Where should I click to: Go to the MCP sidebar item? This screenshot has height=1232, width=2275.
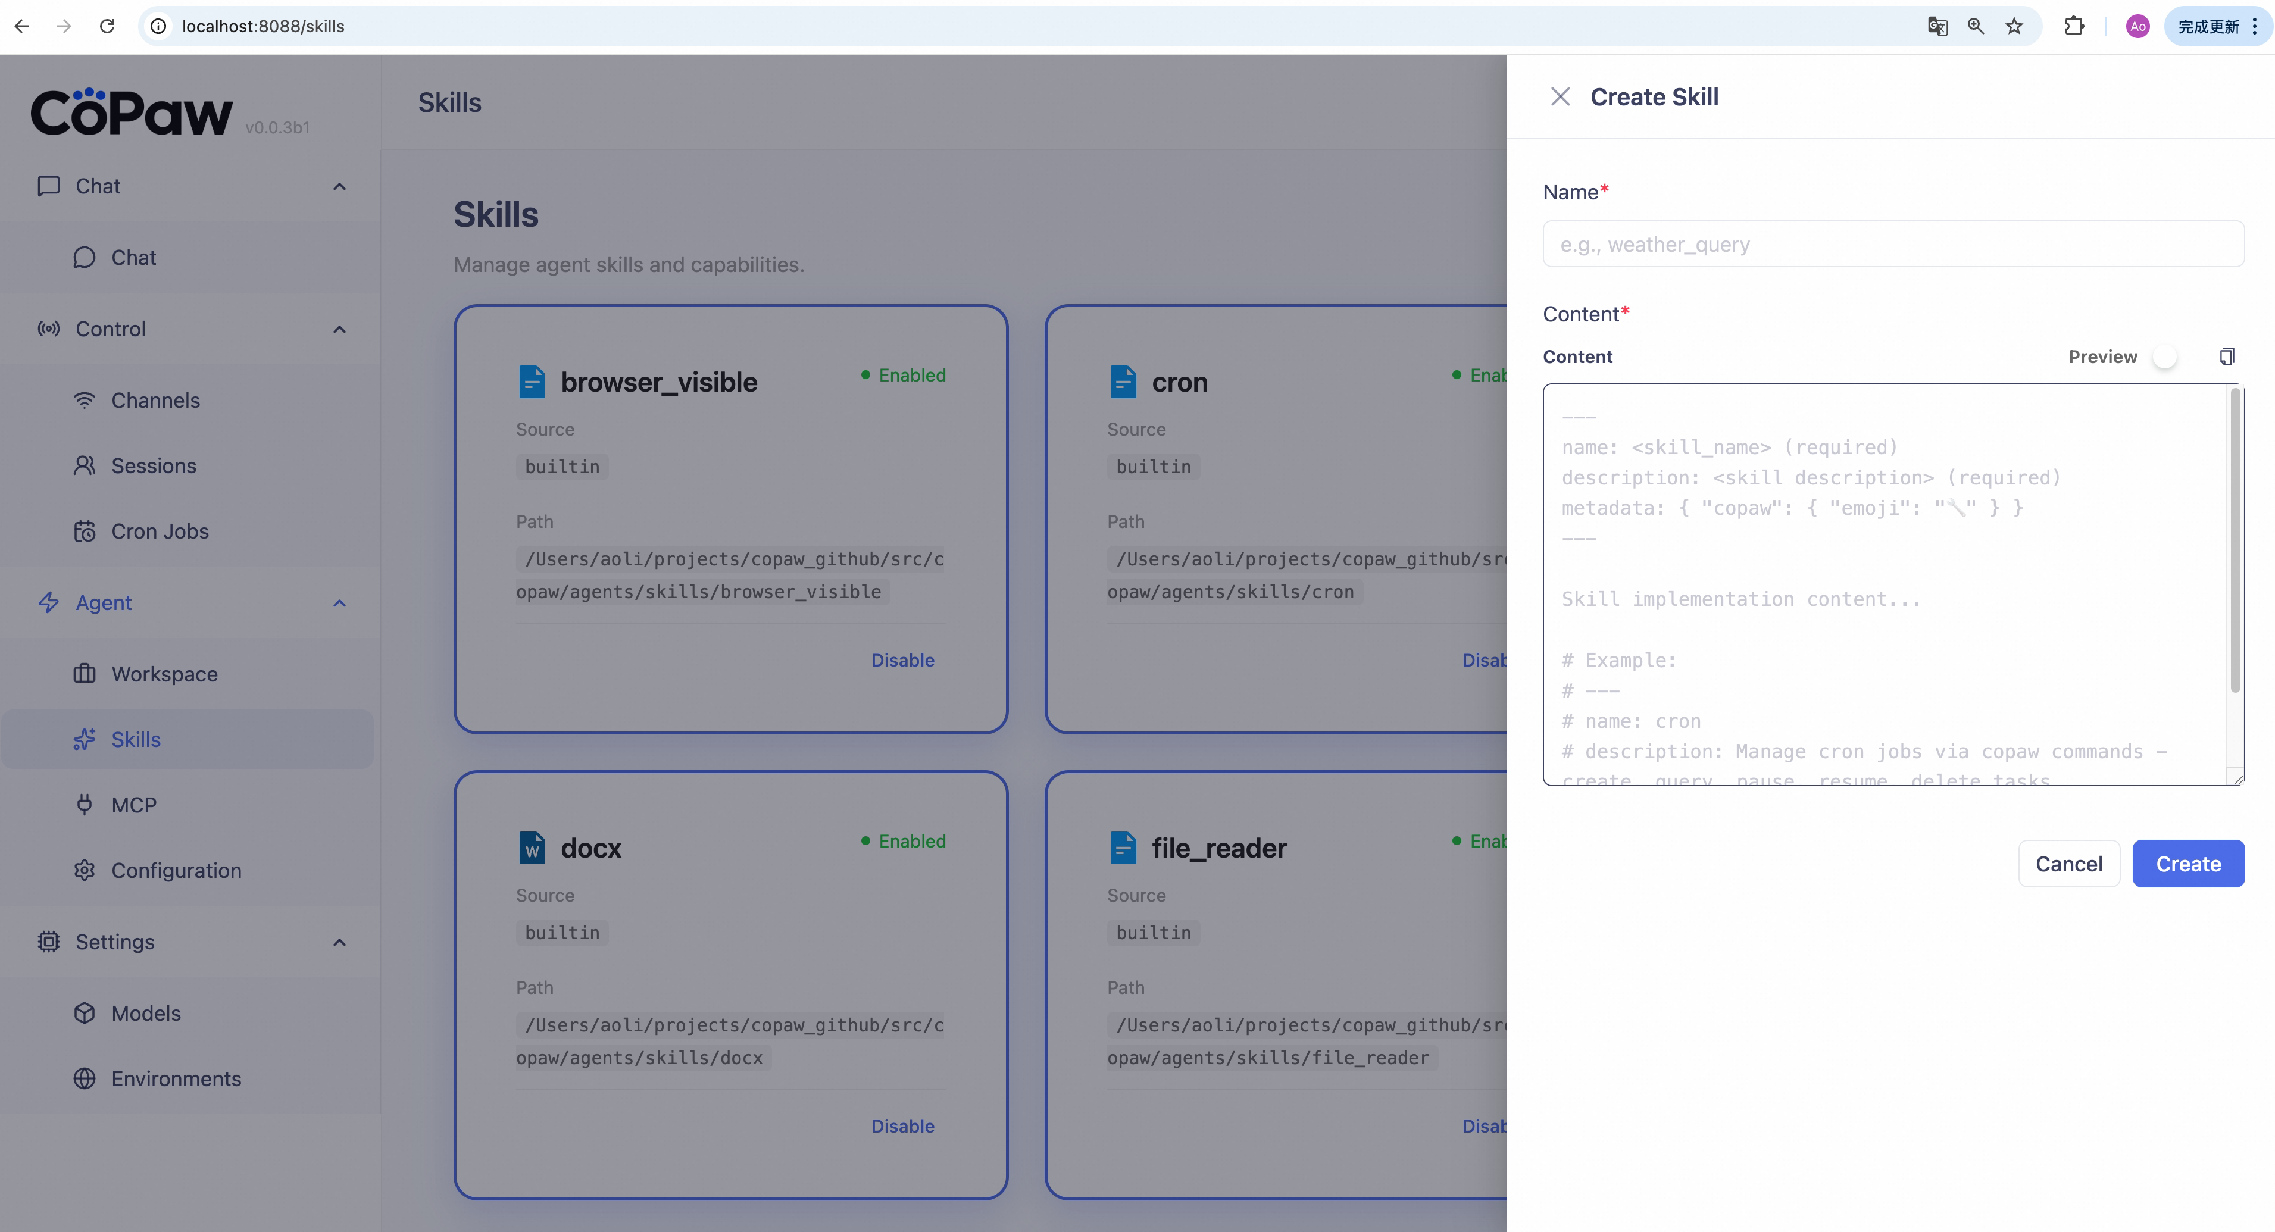133,805
